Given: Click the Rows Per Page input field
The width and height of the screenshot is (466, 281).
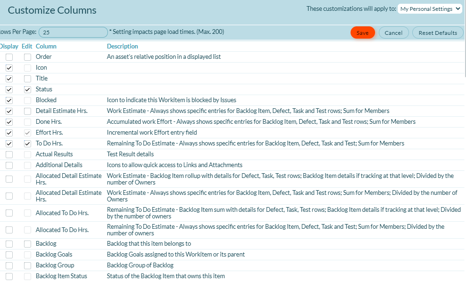Looking at the screenshot, I should [73, 32].
